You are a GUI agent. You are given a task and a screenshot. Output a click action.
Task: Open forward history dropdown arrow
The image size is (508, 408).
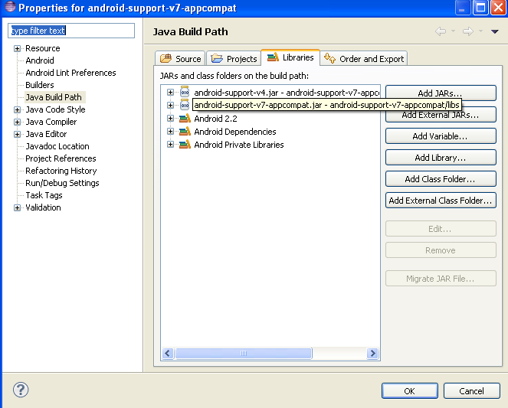click(x=480, y=31)
